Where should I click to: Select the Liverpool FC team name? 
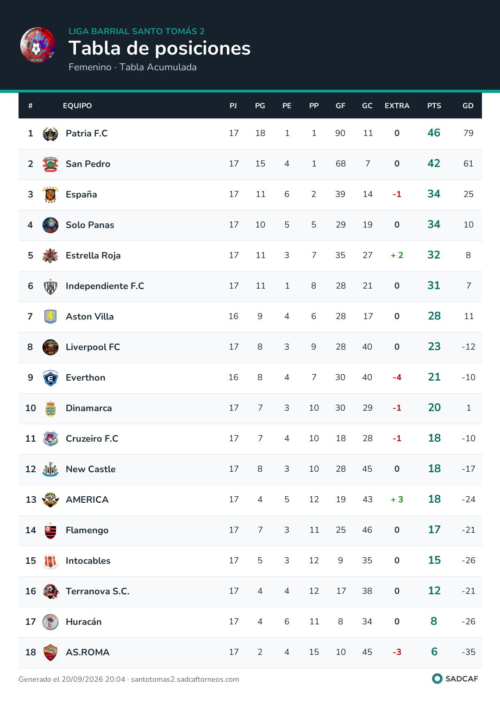93,347
